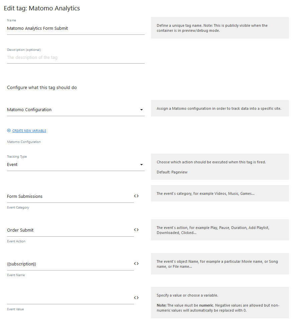The width and height of the screenshot is (294, 321).
Task: Expand the Matomo Configuration dropdown arrow
Action: click(x=141, y=110)
